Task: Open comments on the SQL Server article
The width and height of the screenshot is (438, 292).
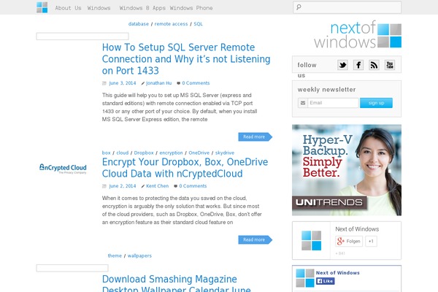Action: coord(196,83)
